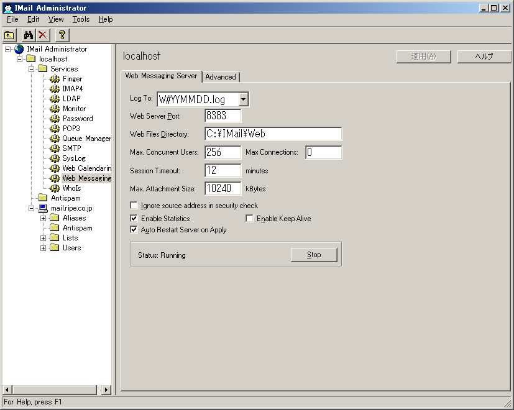
Task: Select the LDAP service gear icon
Action: click(x=55, y=99)
